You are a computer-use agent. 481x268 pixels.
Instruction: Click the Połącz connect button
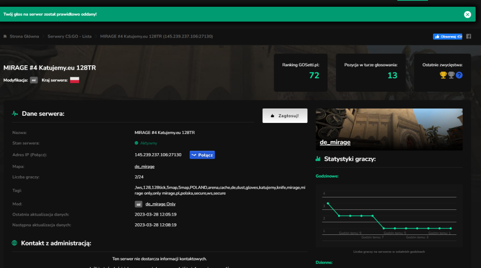202,155
